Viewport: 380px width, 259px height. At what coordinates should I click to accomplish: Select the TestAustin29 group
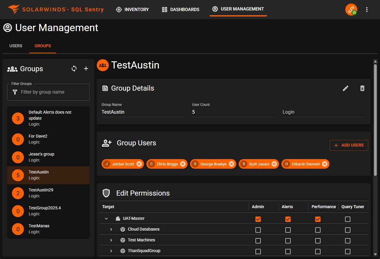coord(48,193)
